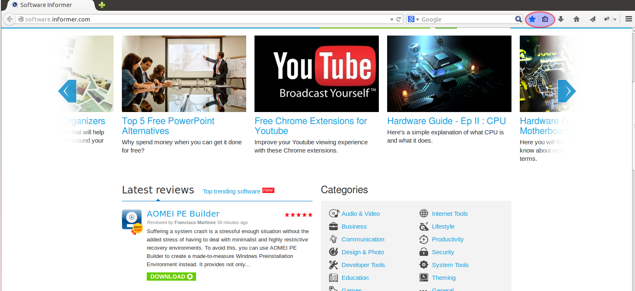Click the Productivity category icon

[424, 239]
